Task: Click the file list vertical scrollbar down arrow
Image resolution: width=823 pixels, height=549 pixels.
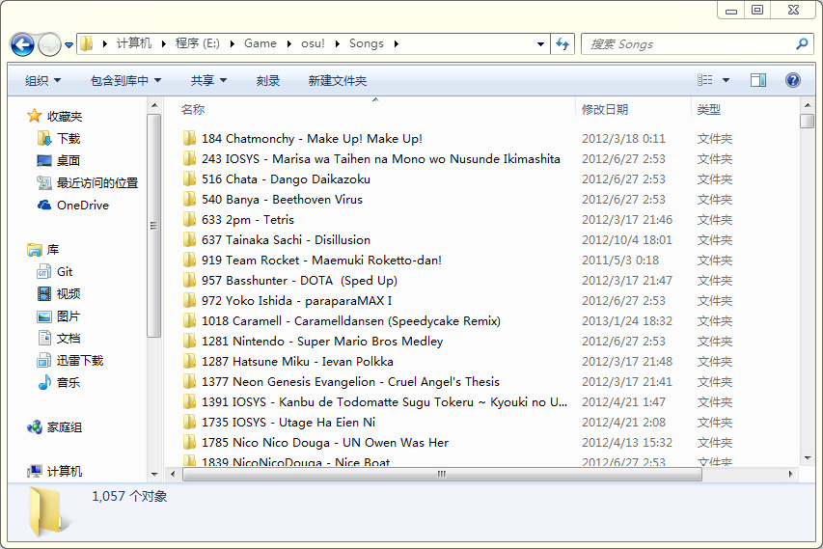Action: pyautogui.click(x=808, y=458)
